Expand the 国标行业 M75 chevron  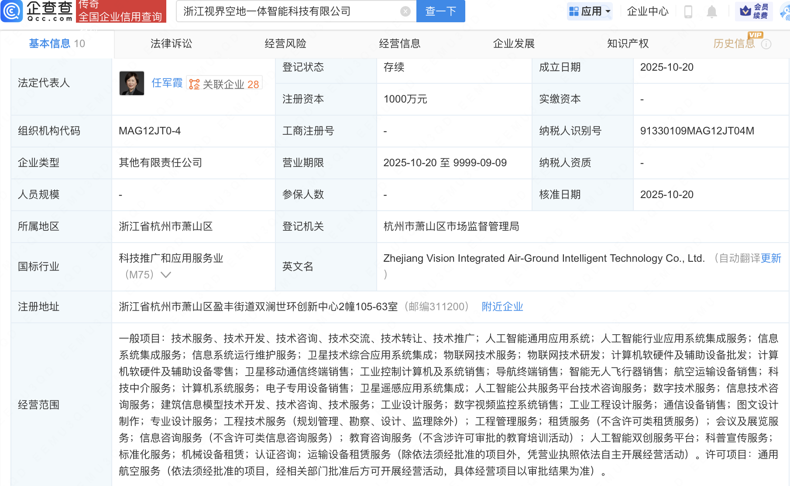pyautogui.click(x=166, y=275)
